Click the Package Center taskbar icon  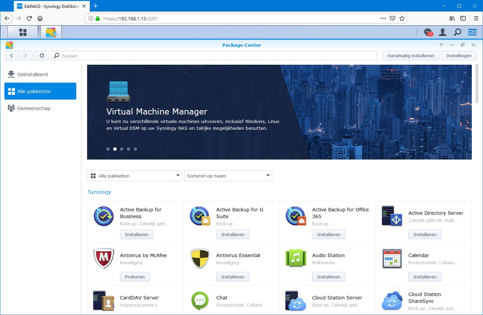coord(51,32)
